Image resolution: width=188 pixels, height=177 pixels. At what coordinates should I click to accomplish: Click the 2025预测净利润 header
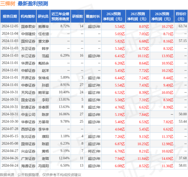(x=138, y=16)
